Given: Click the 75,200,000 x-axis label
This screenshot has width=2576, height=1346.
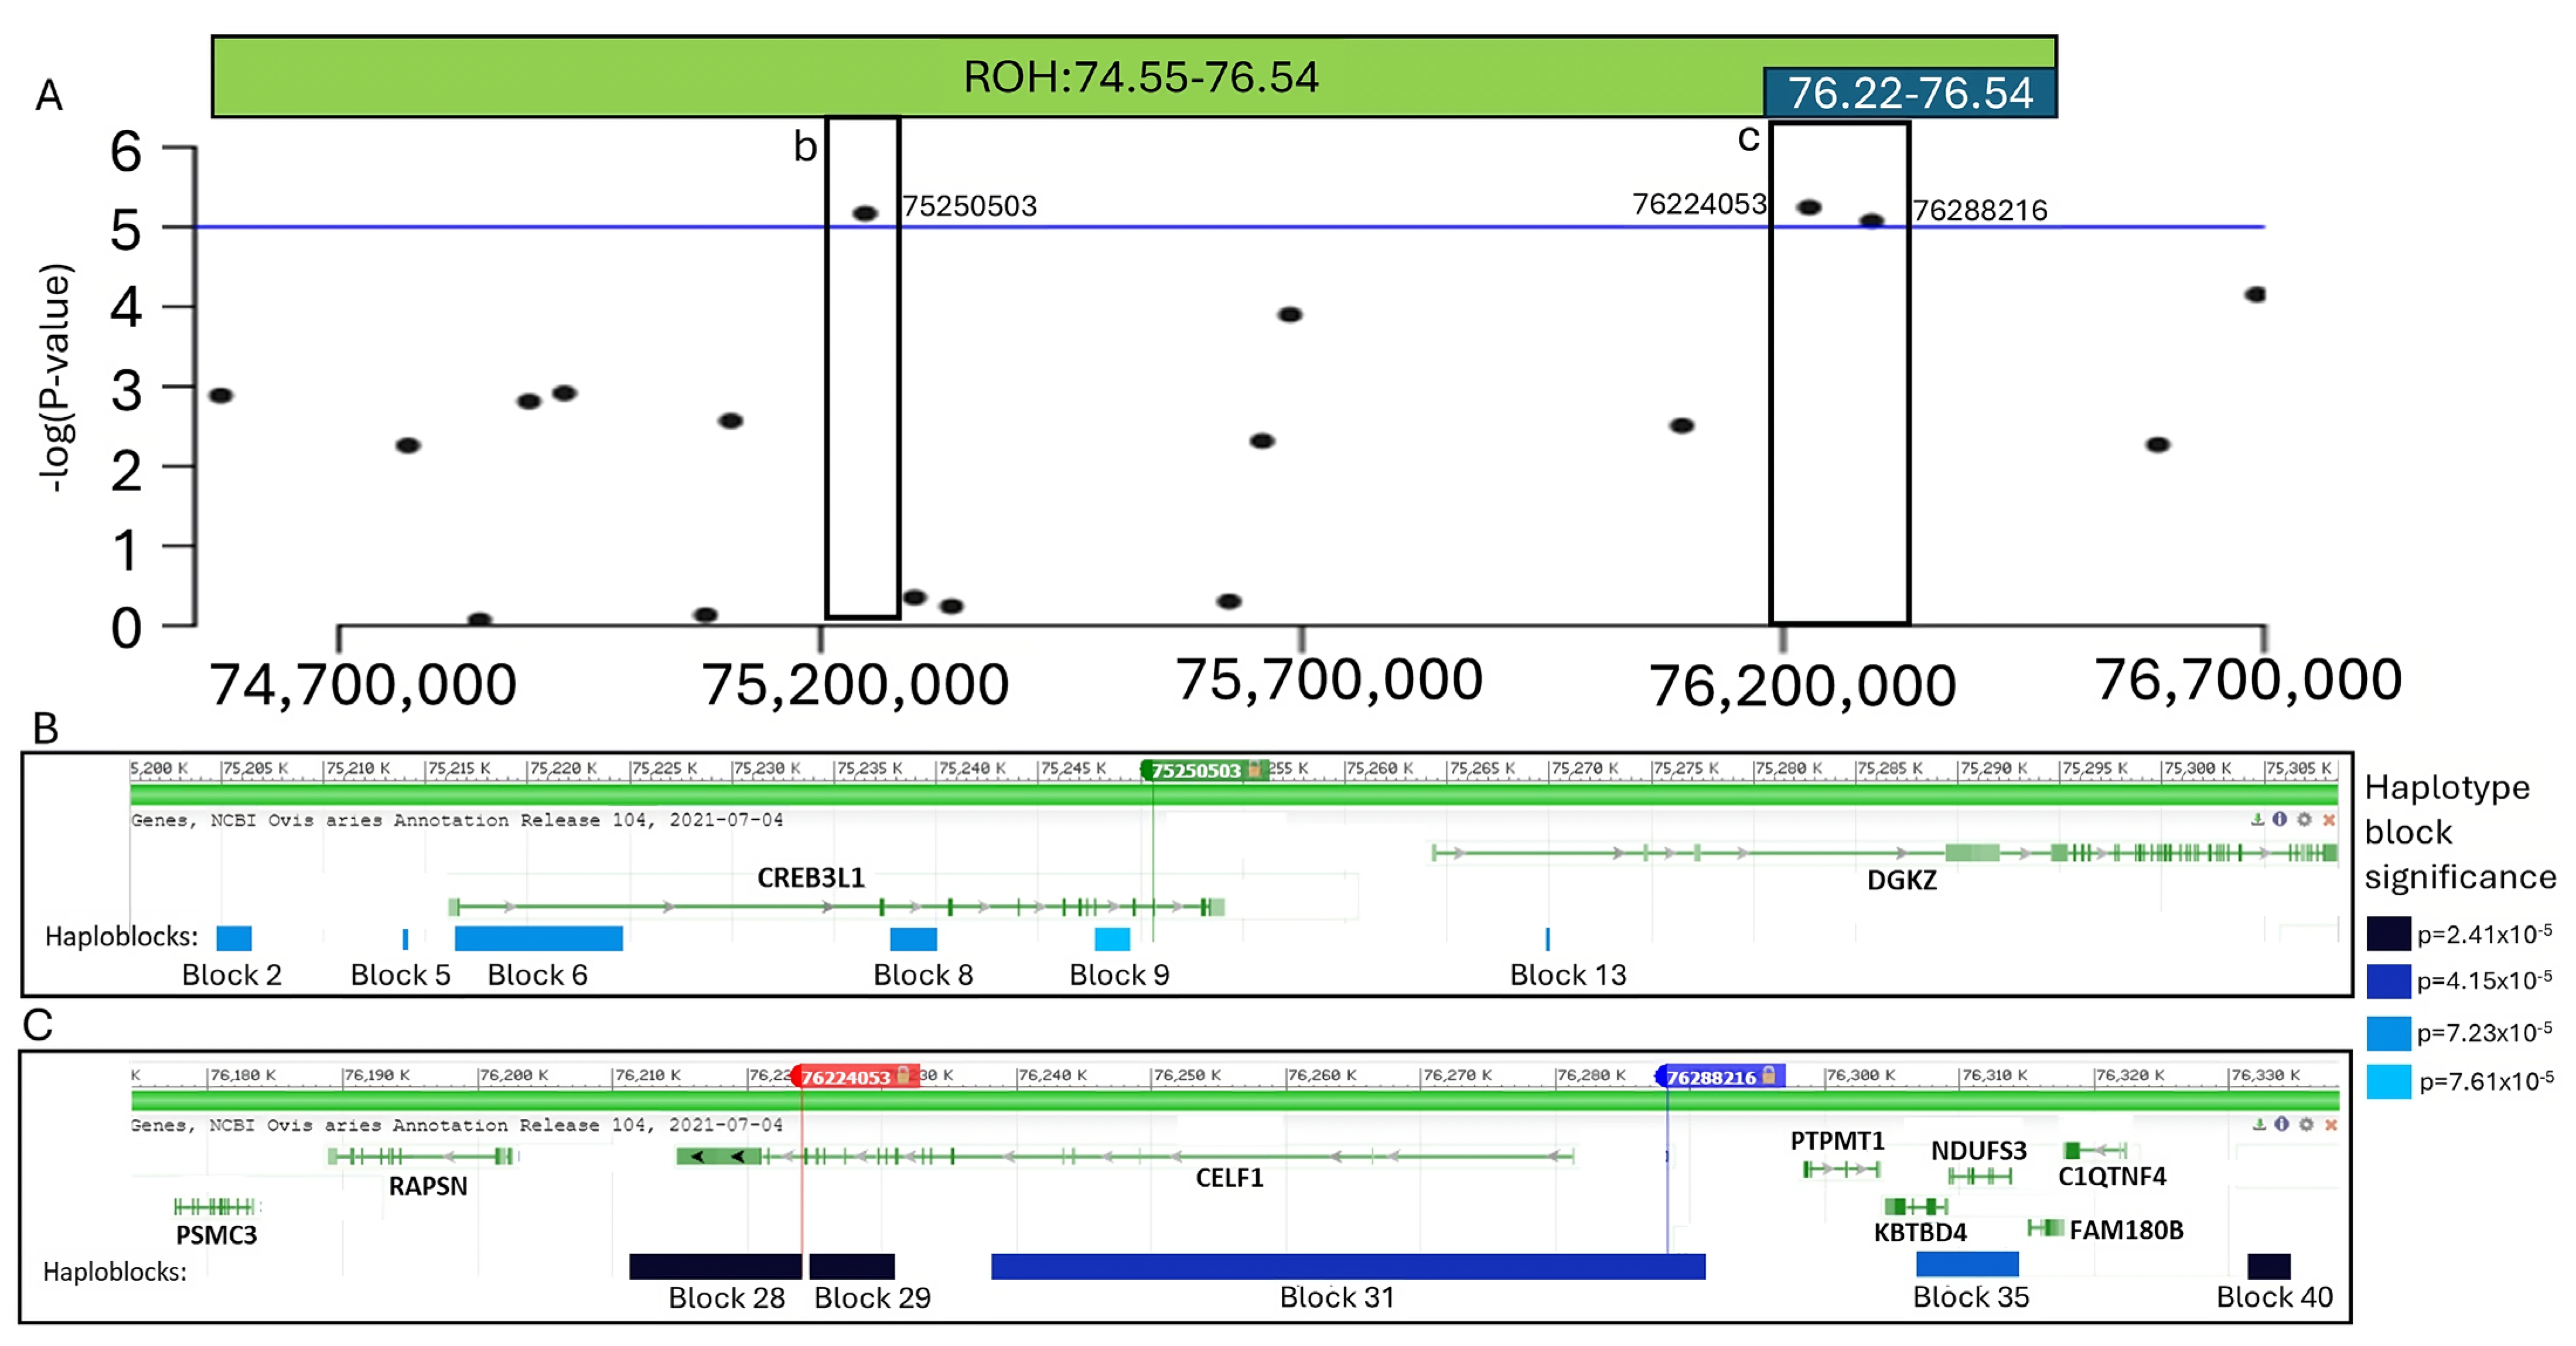Looking at the screenshot, I should click(855, 686).
